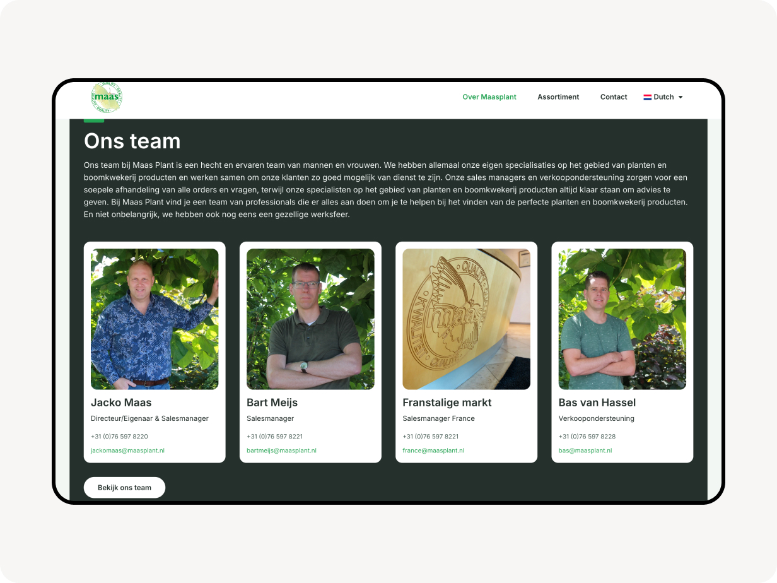Click the Bas van Hassel name heading
This screenshot has width=777, height=583.
coord(597,403)
